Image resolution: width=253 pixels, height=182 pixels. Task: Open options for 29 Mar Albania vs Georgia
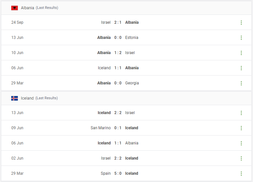241,83
